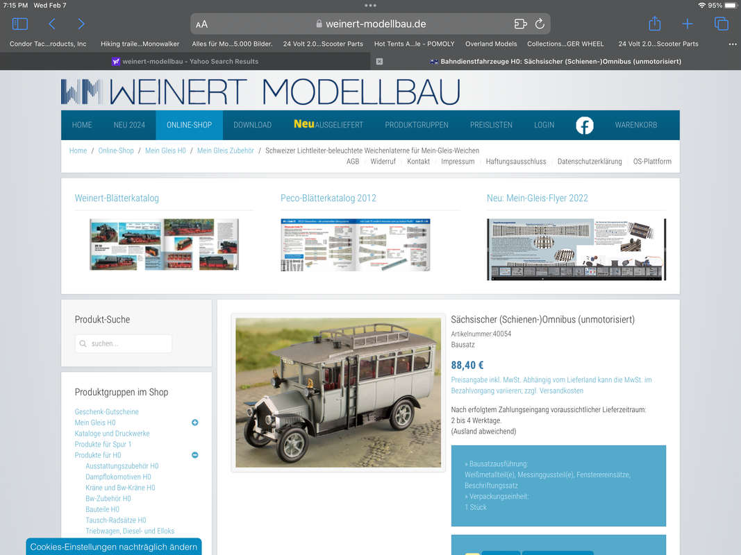The width and height of the screenshot is (741, 555).
Task: Click the Home breadcrumb link
Action: click(78, 151)
